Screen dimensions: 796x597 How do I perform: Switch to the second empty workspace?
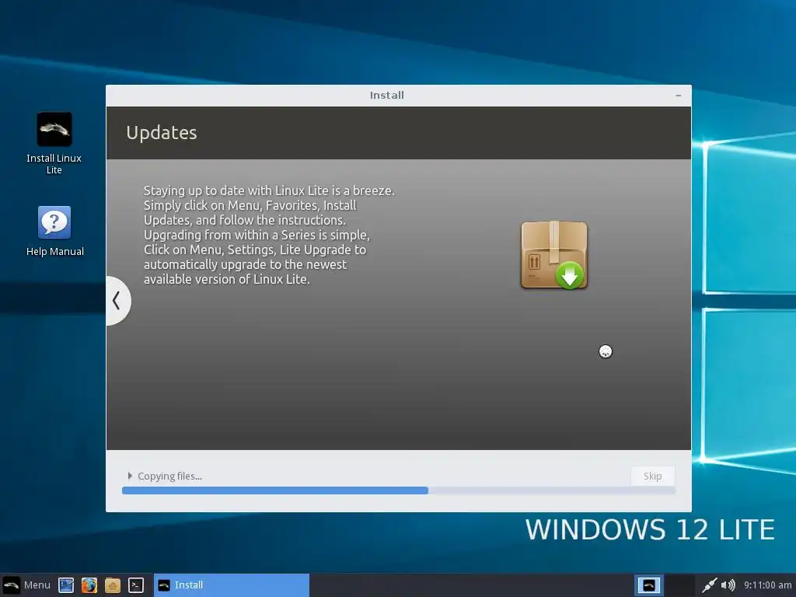click(x=679, y=585)
